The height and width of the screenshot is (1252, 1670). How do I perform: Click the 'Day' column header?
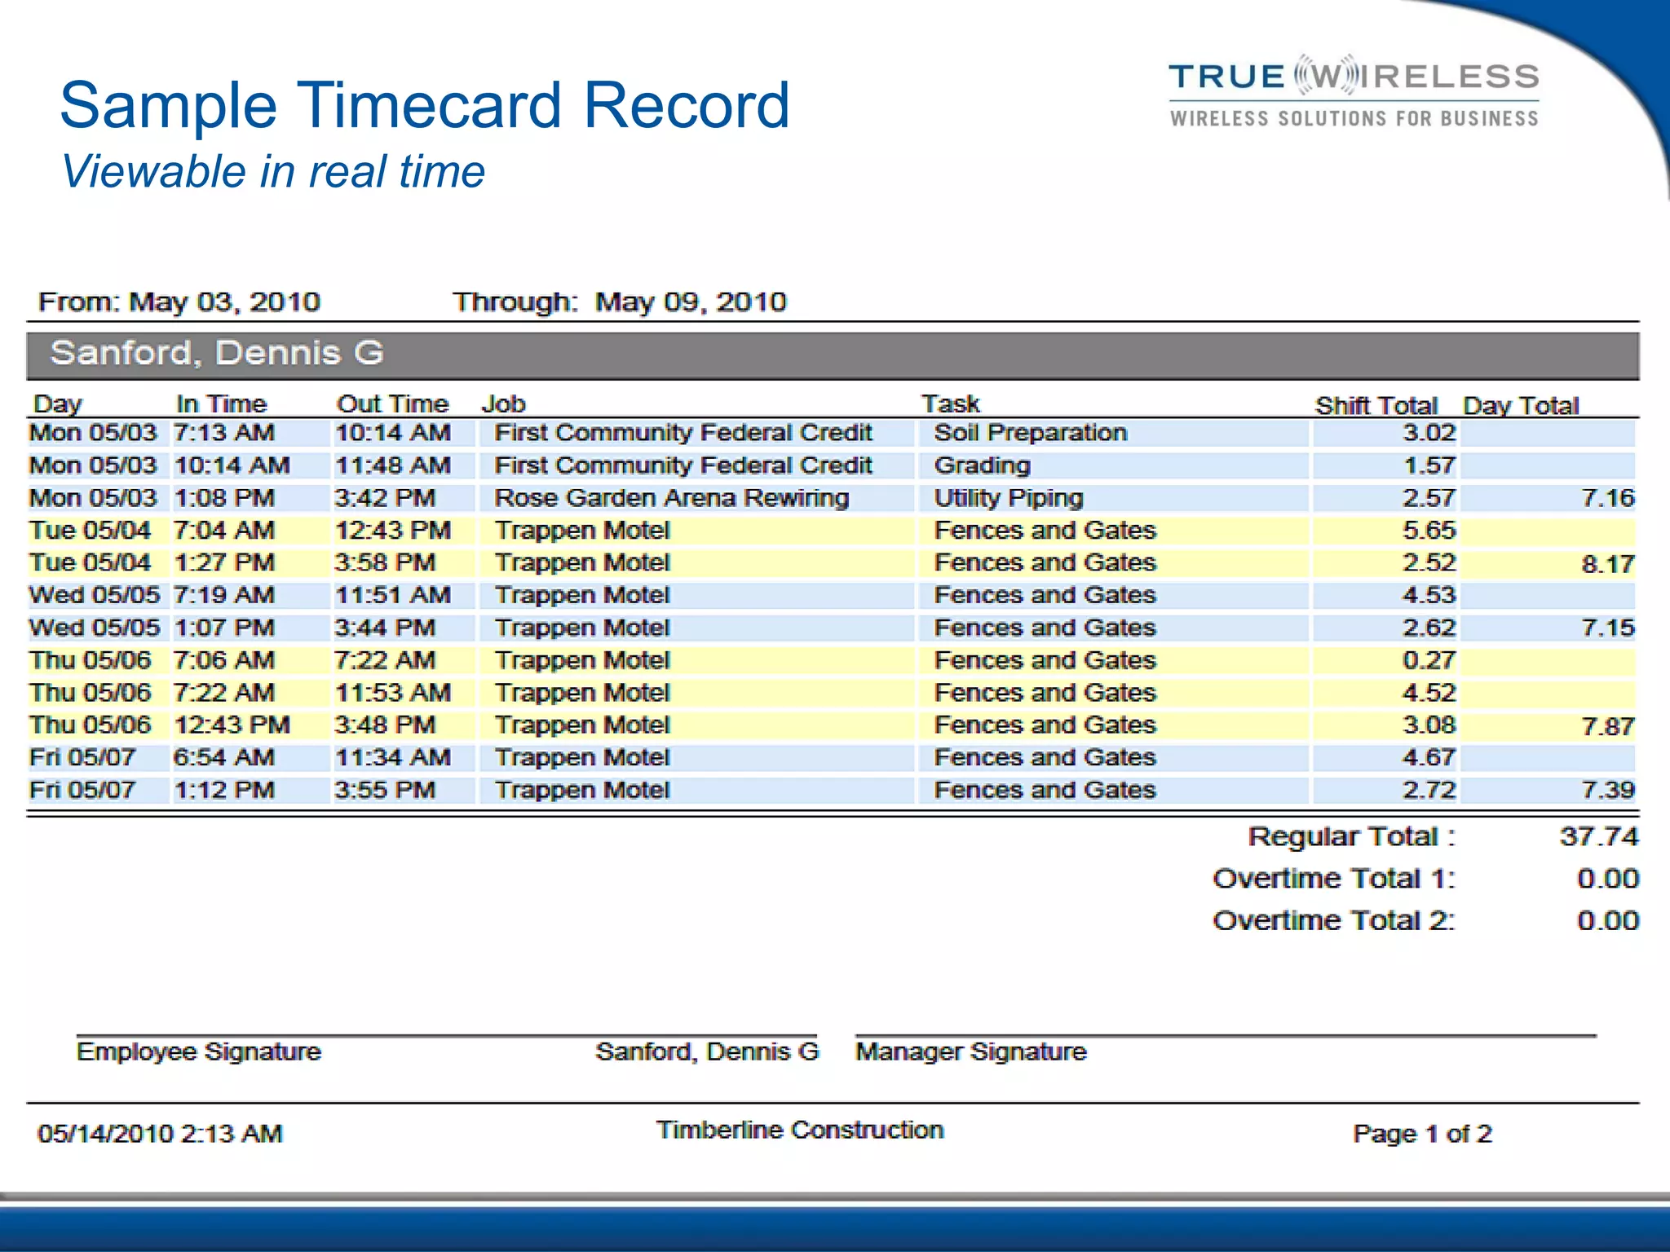pos(57,403)
